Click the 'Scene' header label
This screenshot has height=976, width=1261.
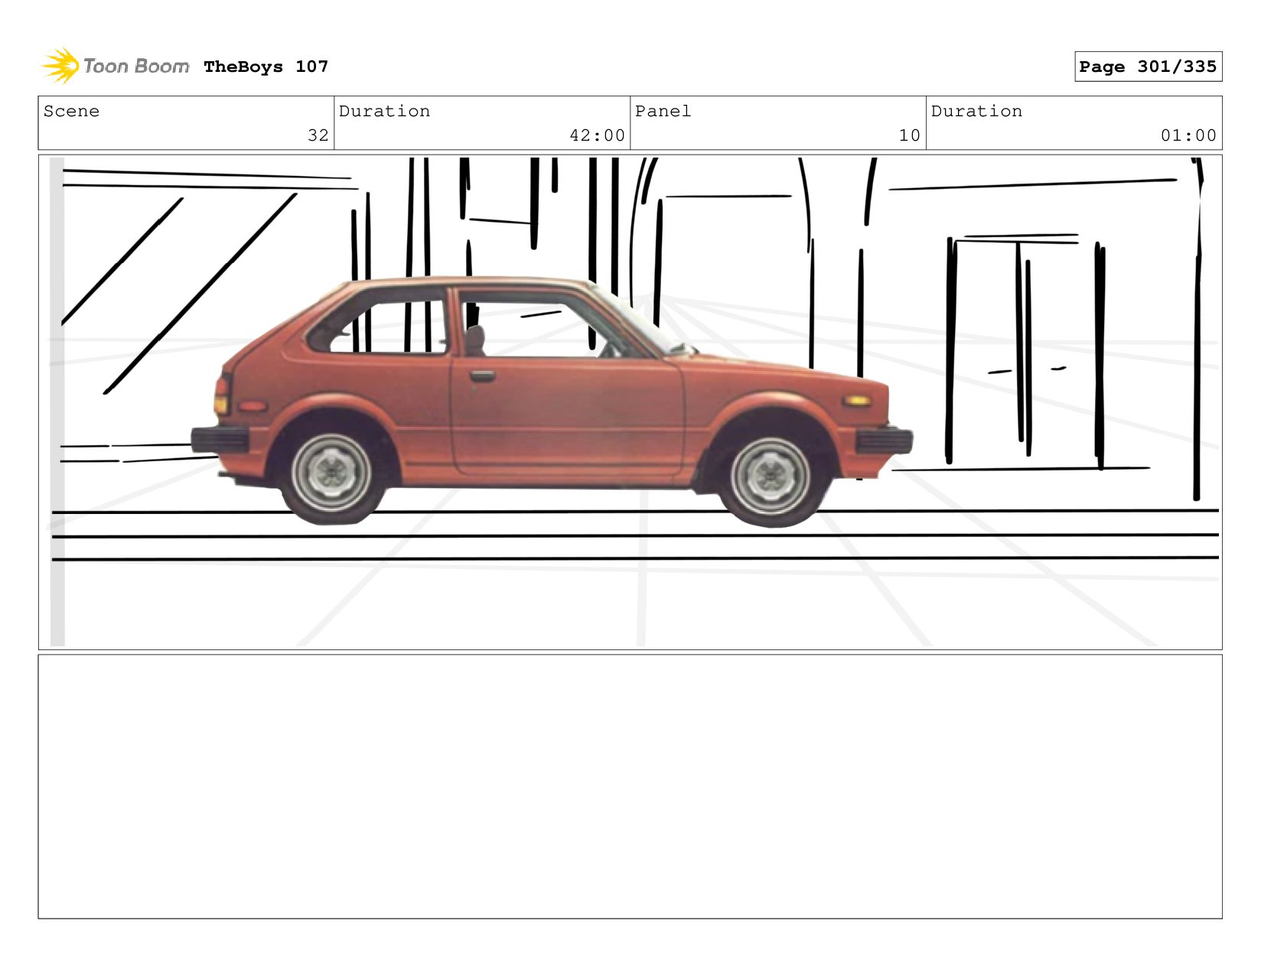72,111
